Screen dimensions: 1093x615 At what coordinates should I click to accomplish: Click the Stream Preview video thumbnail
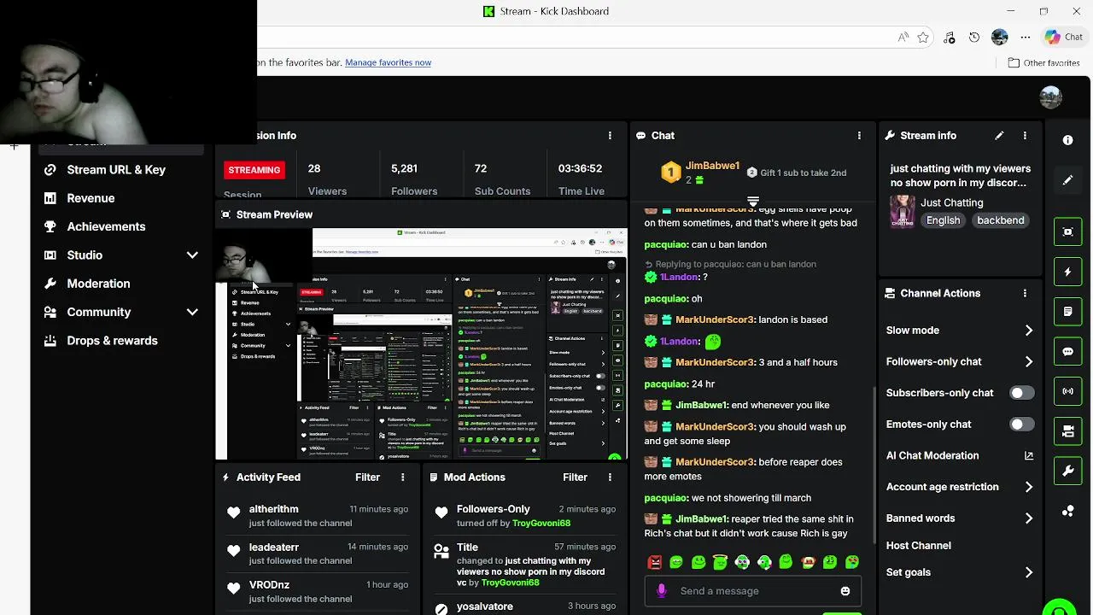click(x=422, y=344)
